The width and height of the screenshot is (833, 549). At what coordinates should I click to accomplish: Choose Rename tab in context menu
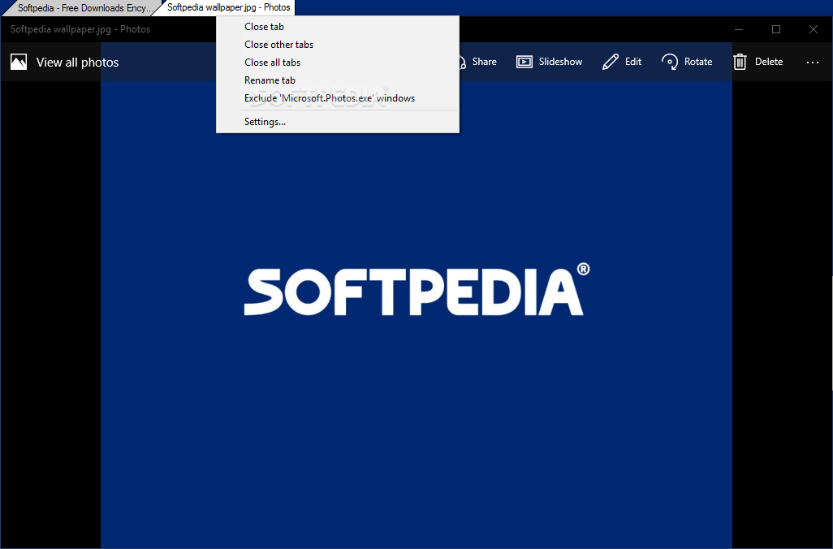pyautogui.click(x=338, y=80)
